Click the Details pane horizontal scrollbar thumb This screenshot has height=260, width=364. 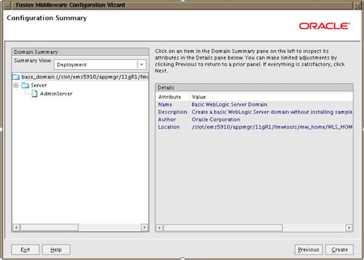223,228
